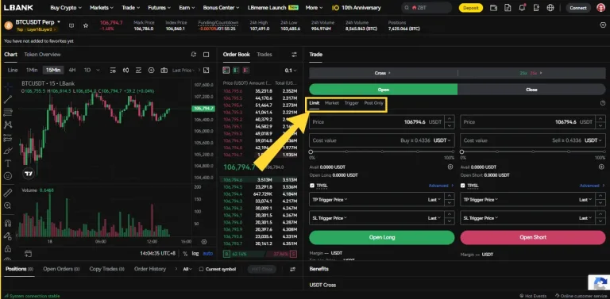Switch order mode to Close
This screenshot has height=299, width=610.
[x=531, y=90]
